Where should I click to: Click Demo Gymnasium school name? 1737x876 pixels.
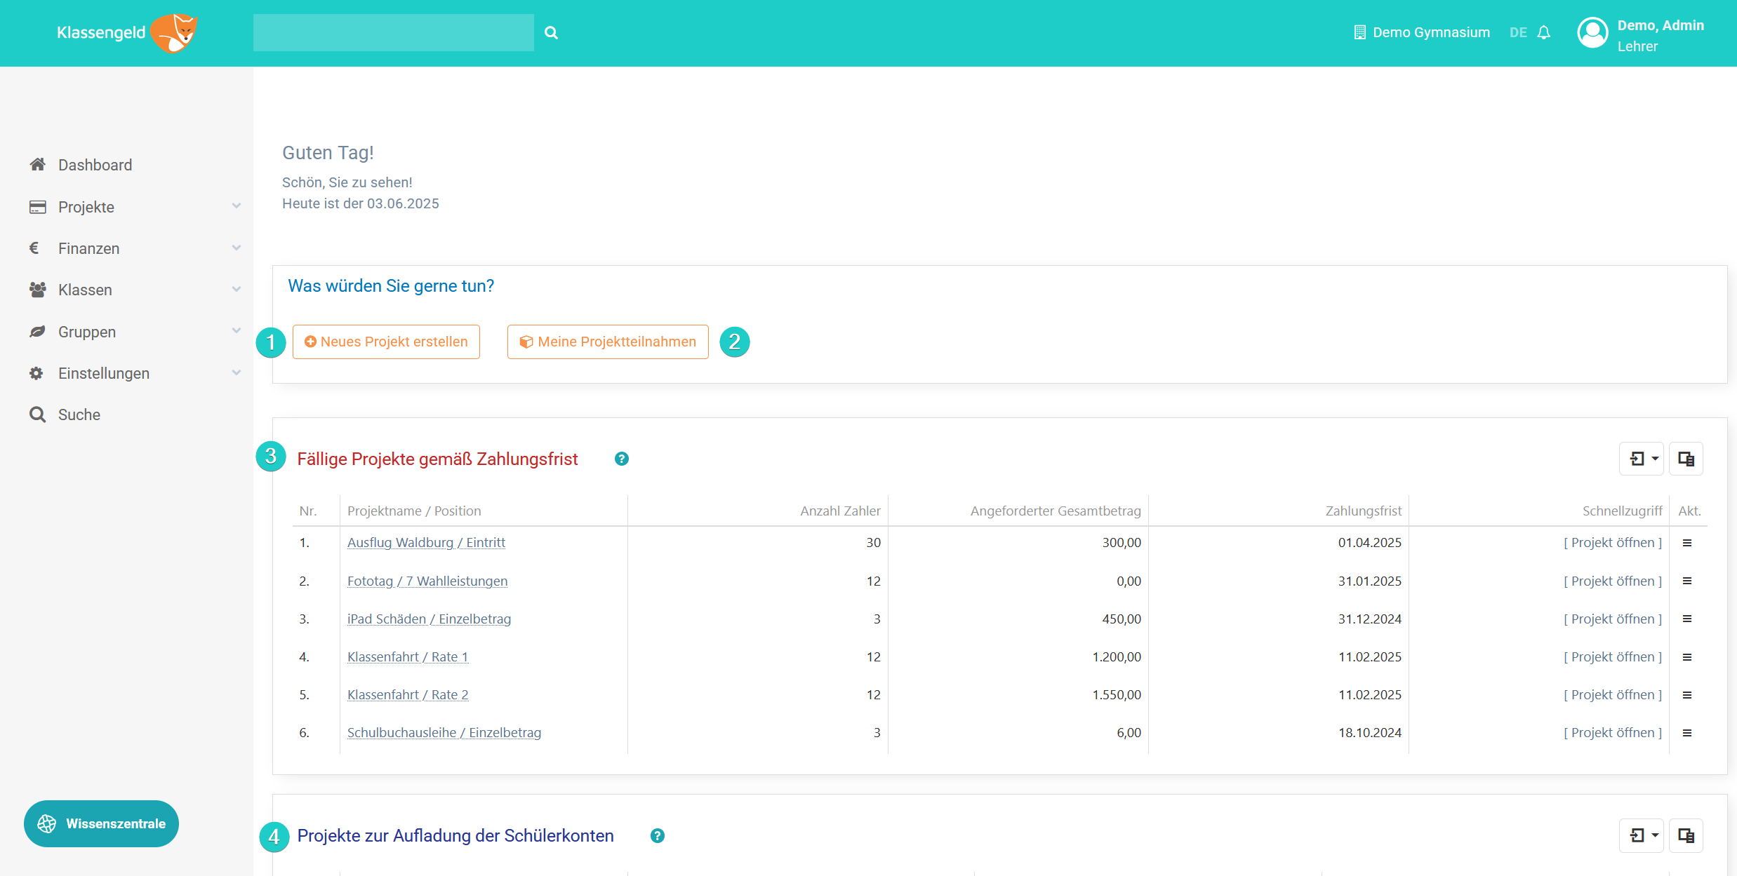(x=1431, y=32)
